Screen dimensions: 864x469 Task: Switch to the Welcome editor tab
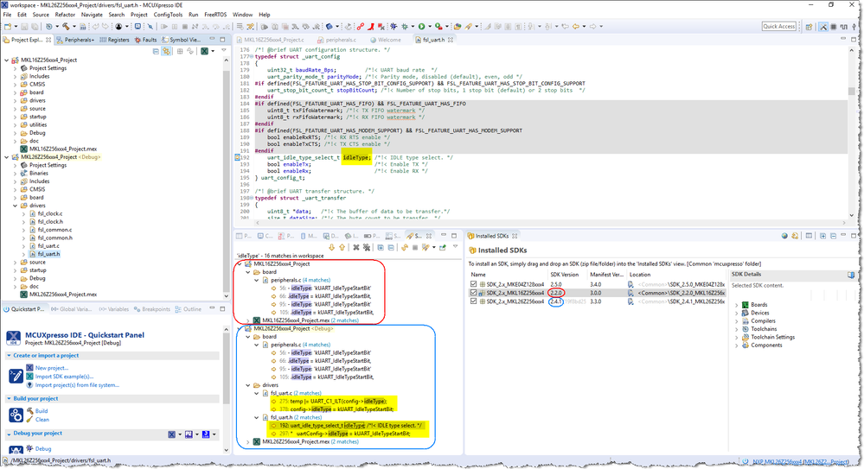385,40
